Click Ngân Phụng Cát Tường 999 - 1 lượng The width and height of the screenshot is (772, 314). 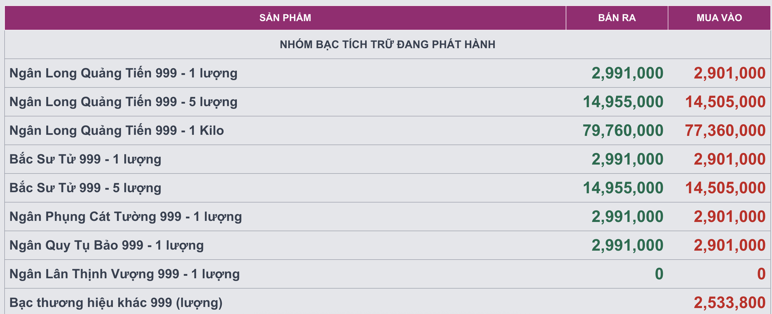coord(125,217)
